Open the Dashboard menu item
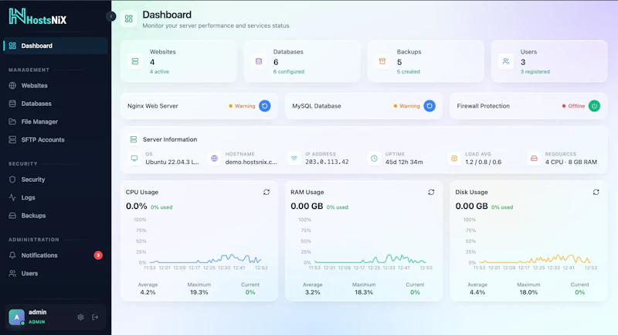The height and width of the screenshot is (335, 618). 55,46
